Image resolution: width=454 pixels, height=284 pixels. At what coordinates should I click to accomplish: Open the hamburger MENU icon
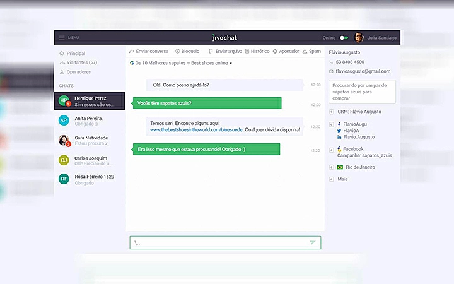point(61,38)
